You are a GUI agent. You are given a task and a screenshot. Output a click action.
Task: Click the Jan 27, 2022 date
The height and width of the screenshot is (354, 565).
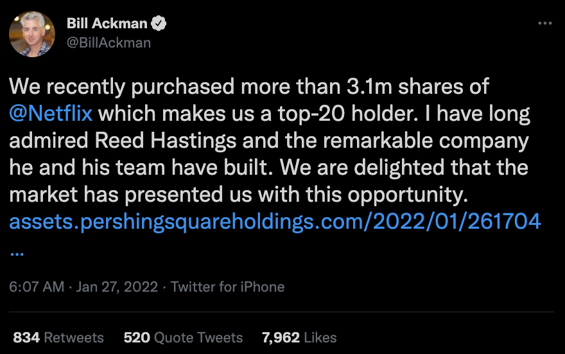point(117,287)
